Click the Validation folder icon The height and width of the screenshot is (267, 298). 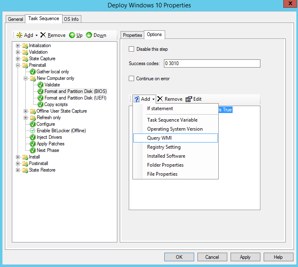(25, 52)
